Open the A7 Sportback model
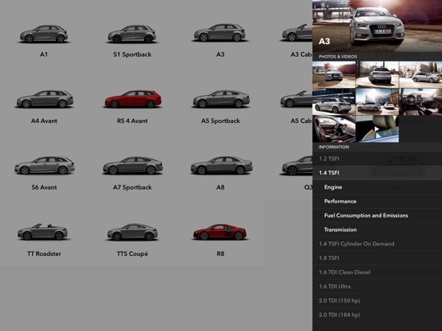The image size is (442, 331). point(133,165)
